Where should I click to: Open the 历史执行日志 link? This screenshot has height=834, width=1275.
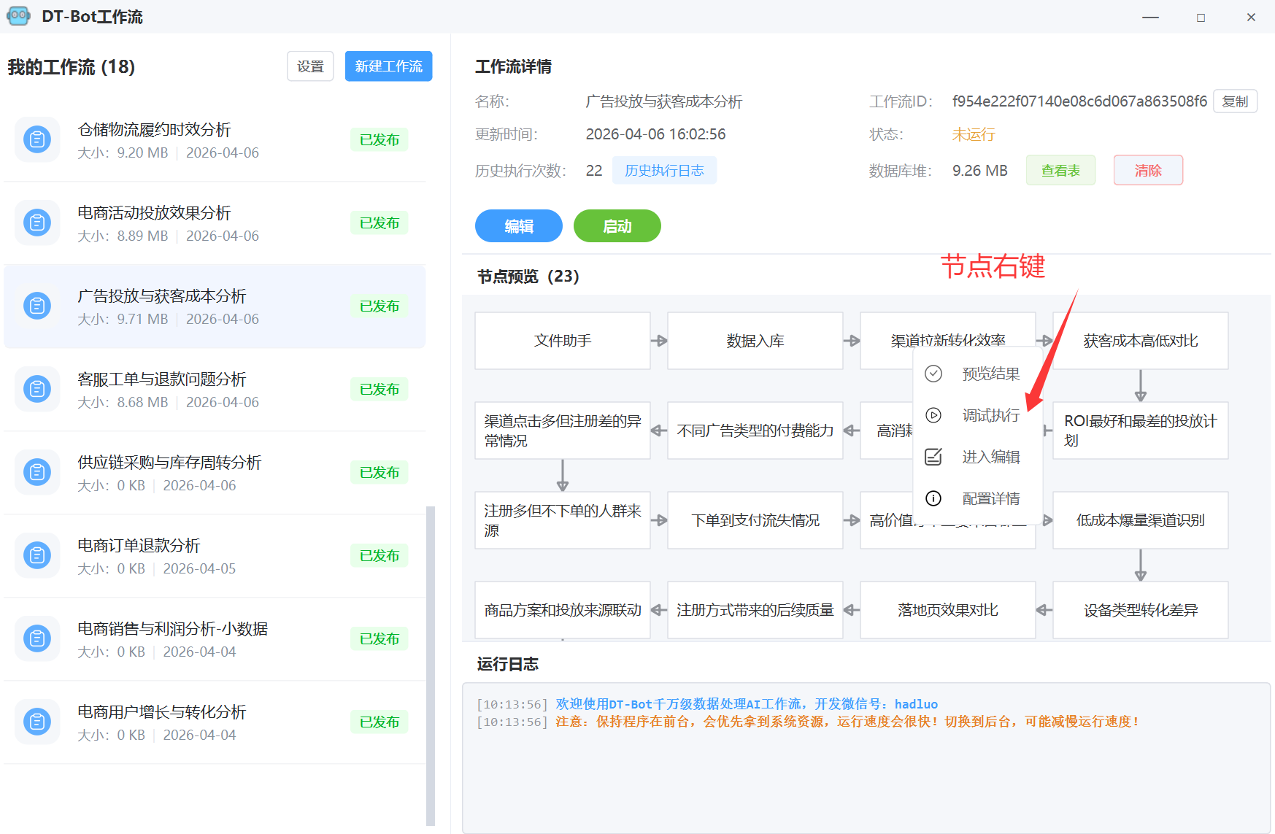pos(664,170)
